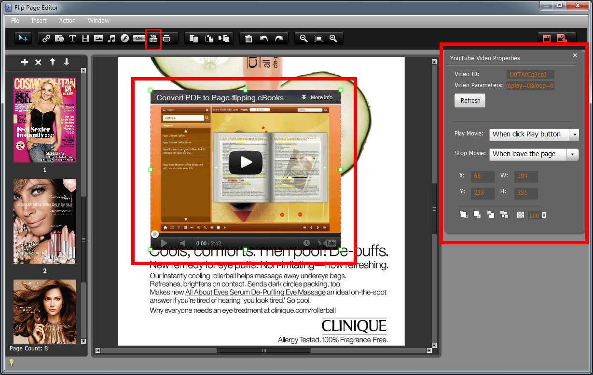Insert a movie with the film-strip icon
593x375 pixels.
85,39
